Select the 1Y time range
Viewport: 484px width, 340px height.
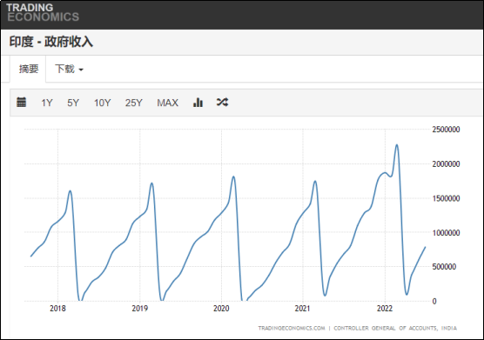click(x=47, y=103)
